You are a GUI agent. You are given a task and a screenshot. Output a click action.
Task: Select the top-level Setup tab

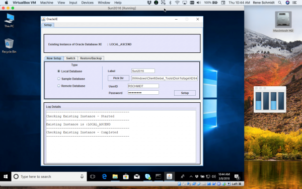(x=48, y=25)
